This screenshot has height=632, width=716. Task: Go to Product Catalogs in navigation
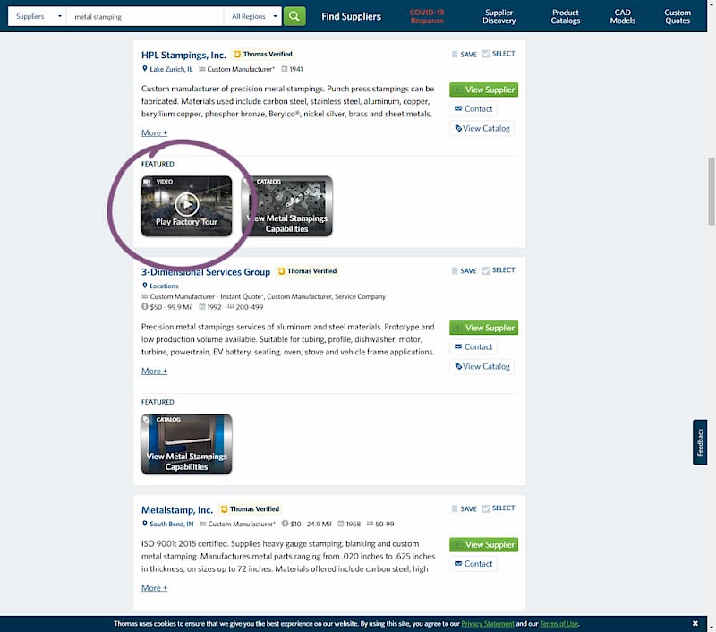pos(565,16)
